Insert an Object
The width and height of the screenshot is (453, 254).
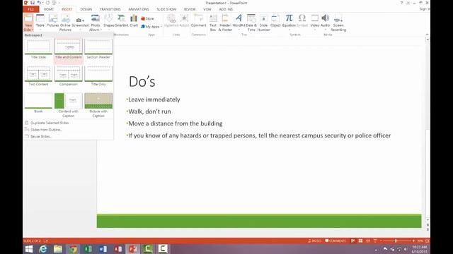click(x=275, y=21)
